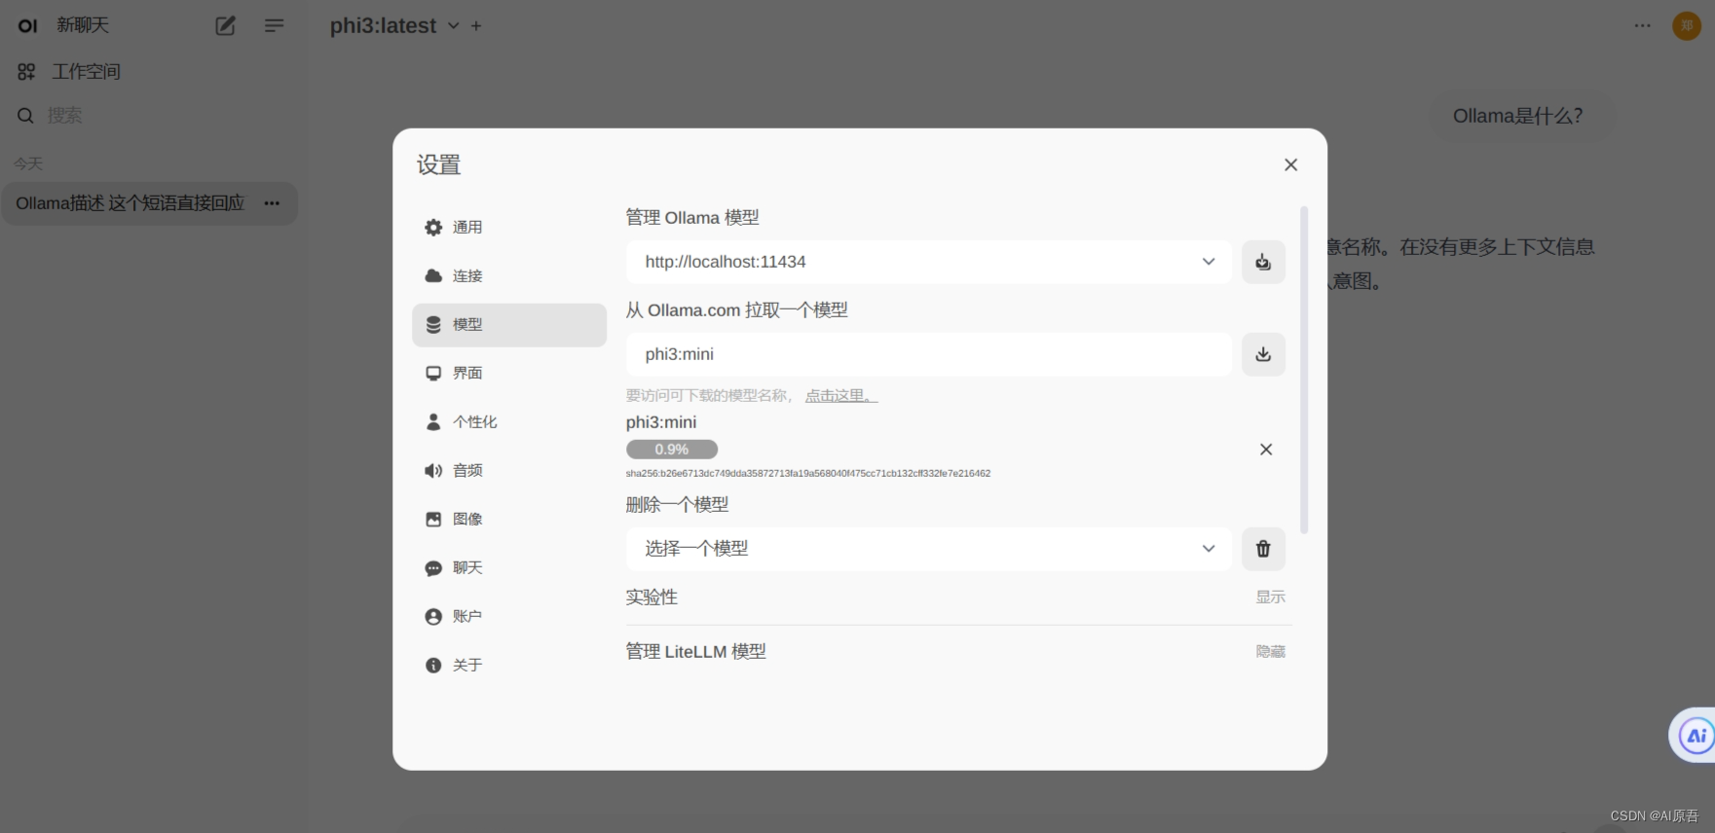This screenshot has height=833, width=1715.
Task: Open 通用 general settings tab
Action: tap(509, 228)
